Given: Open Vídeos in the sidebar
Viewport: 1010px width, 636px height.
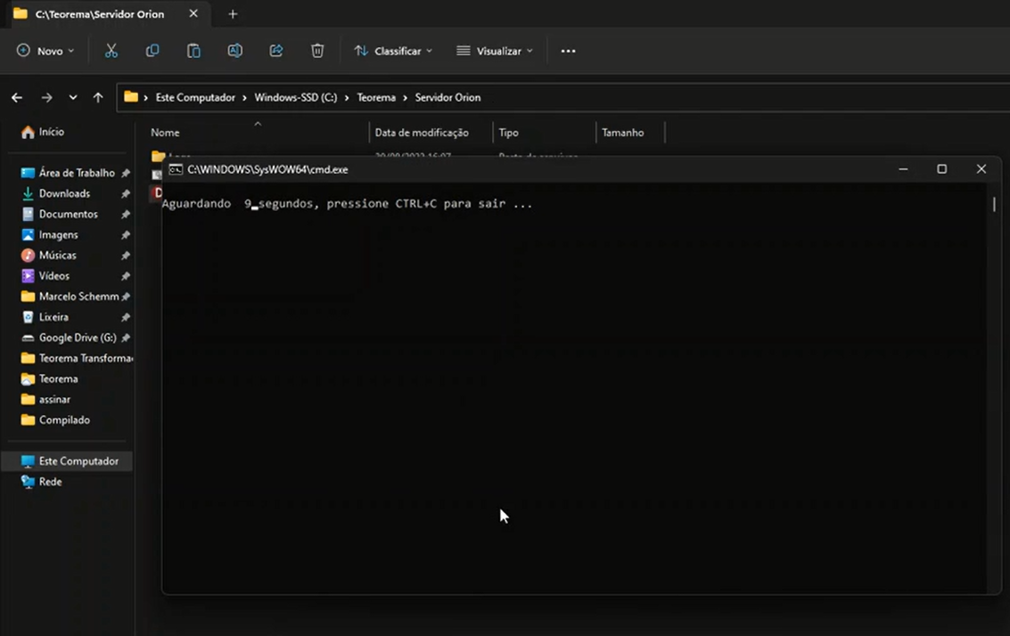Looking at the screenshot, I should click(x=54, y=275).
